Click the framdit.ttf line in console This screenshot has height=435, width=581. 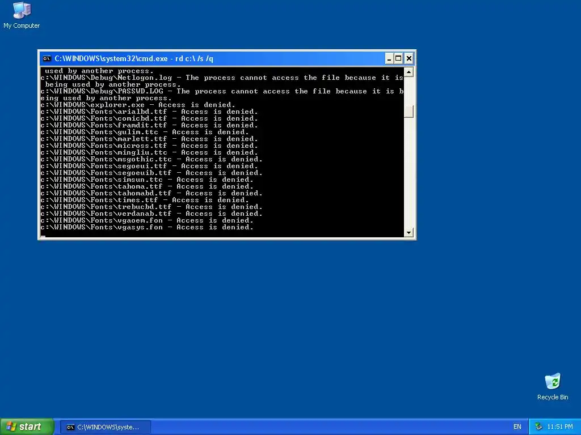(x=149, y=125)
